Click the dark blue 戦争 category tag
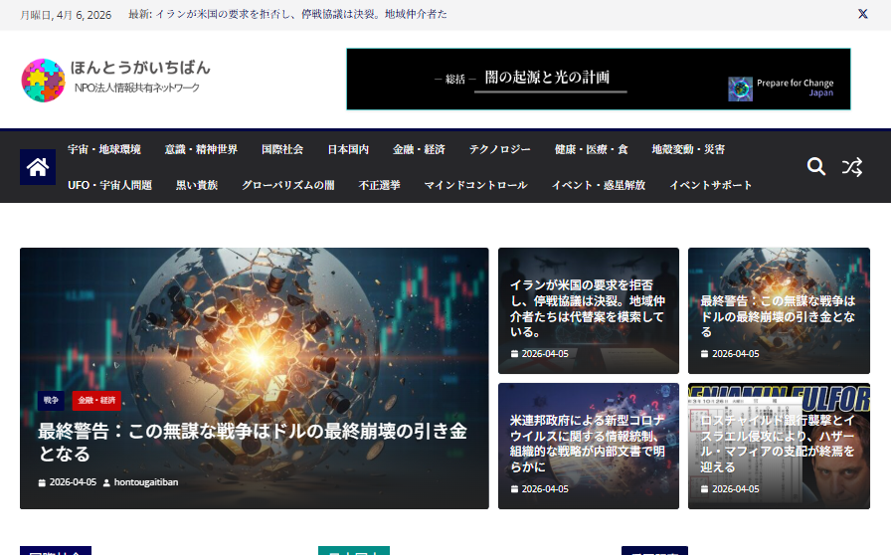The width and height of the screenshot is (891, 555). pyautogui.click(x=52, y=400)
